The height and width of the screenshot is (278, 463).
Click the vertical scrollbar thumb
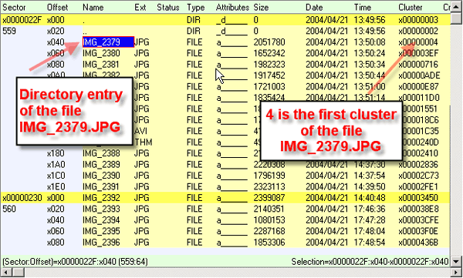tap(456, 18)
